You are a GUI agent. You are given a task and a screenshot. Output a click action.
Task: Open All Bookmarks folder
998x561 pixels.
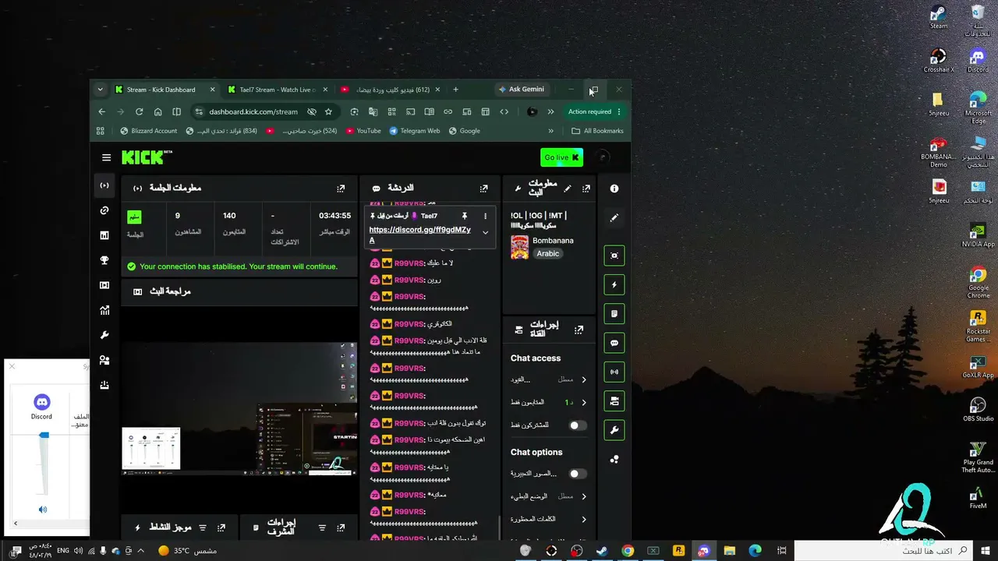[x=597, y=131]
